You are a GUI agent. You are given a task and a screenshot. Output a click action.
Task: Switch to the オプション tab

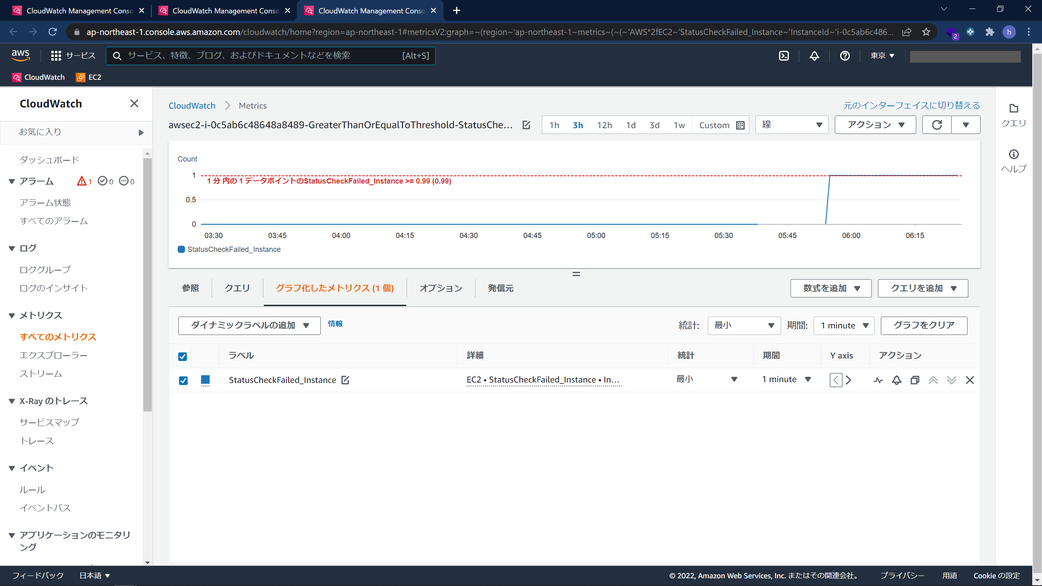coord(441,288)
